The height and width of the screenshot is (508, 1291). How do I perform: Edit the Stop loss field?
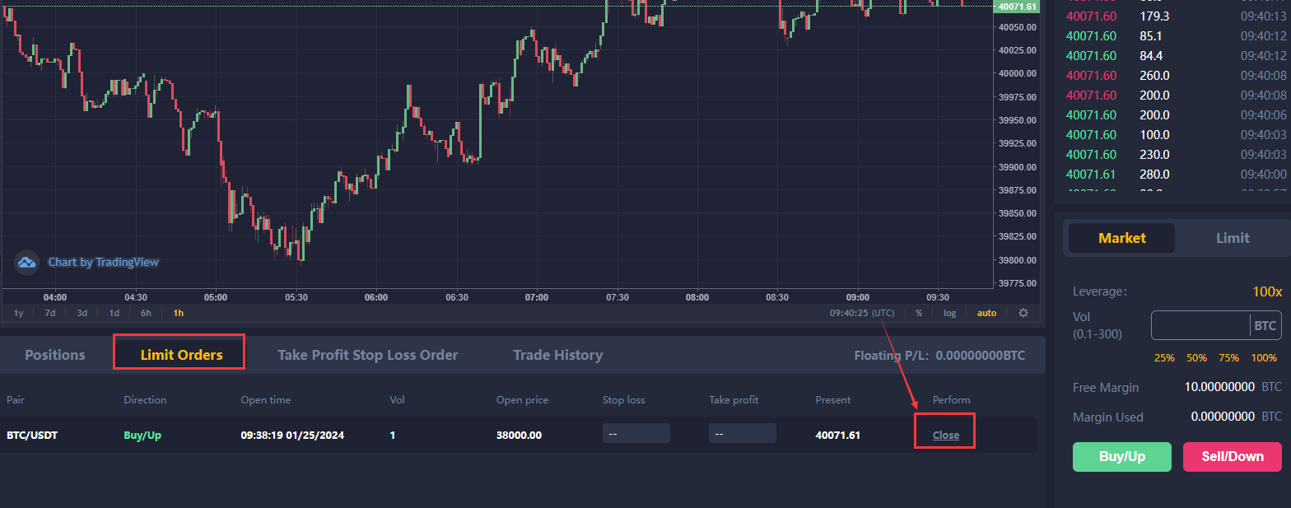(636, 434)
